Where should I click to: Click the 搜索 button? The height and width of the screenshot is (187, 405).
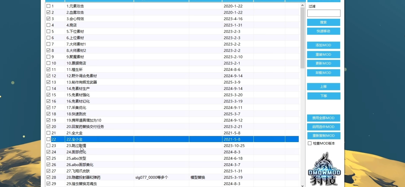point(323,22)
